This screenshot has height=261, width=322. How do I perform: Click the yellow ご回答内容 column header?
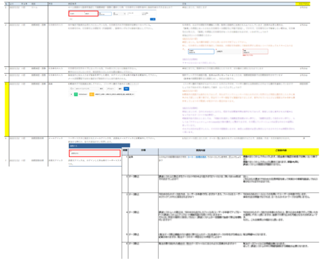click(x=280, y=151)
